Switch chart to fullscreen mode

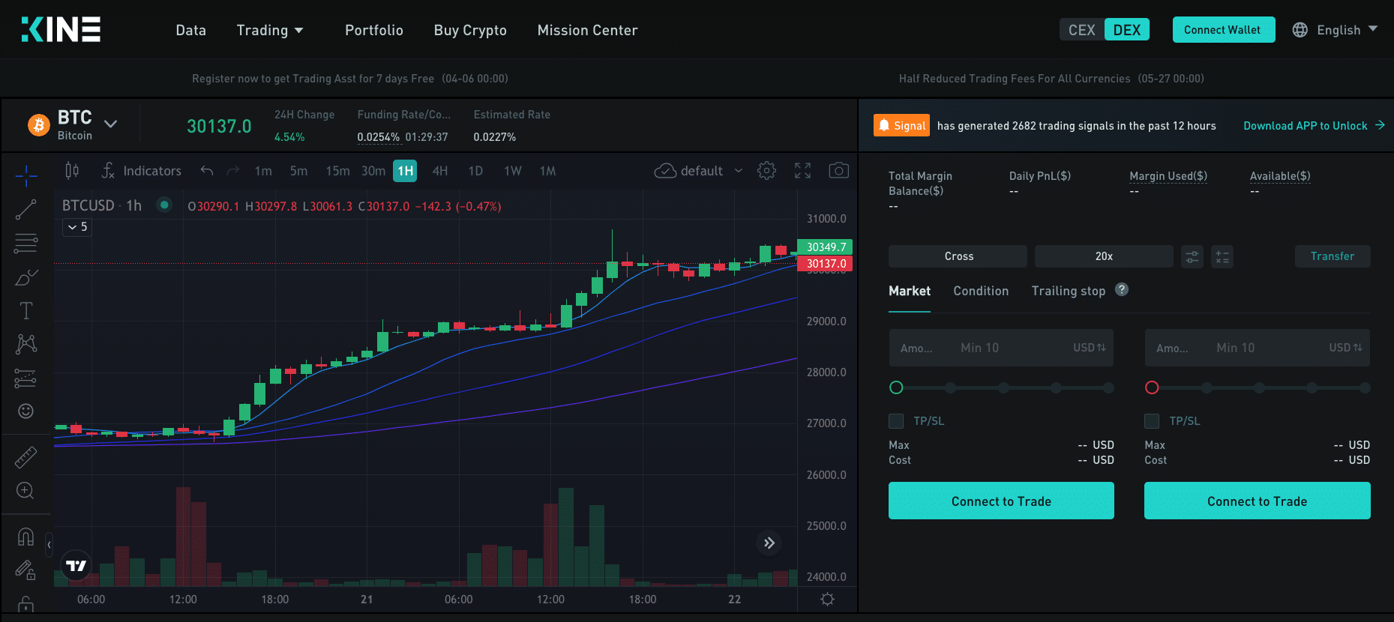802,171
